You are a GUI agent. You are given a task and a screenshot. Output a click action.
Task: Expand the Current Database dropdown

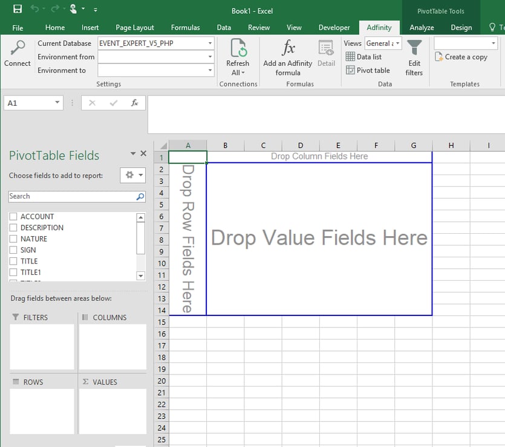(210, 43)
